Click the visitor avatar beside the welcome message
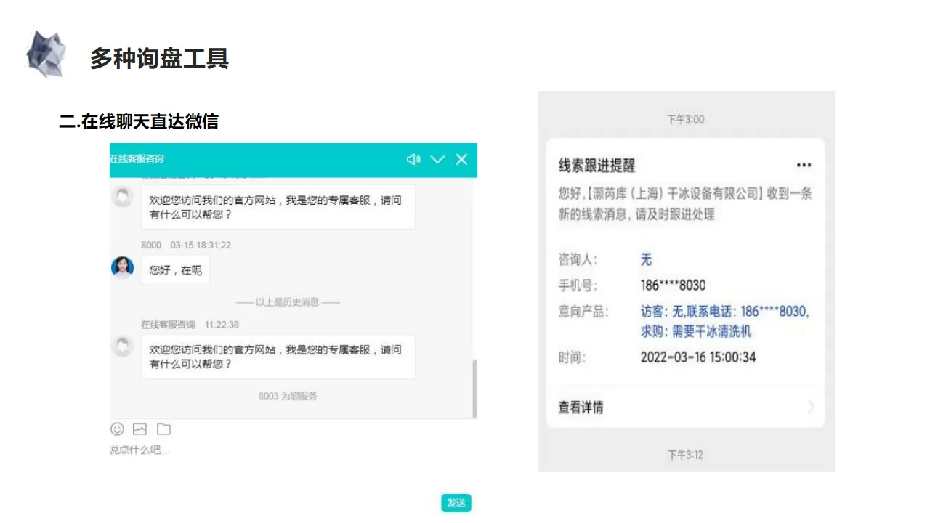Viewport: 930px width, 523px height. (122, 197)
